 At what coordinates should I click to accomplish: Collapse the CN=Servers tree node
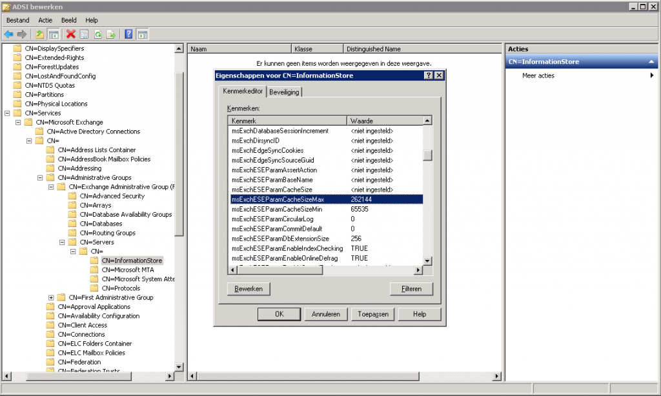(62, 243)
